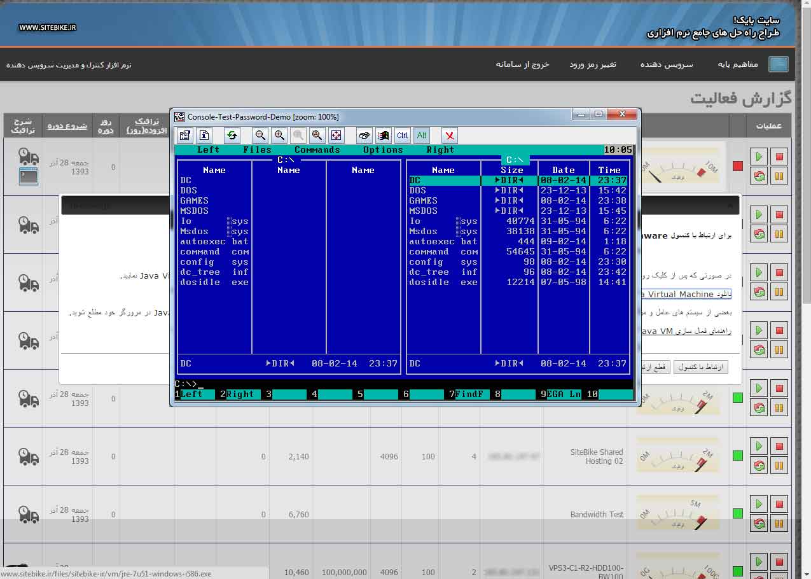Stop the Bandwidth Test server

pyautogui.click(x=779, y=504)
